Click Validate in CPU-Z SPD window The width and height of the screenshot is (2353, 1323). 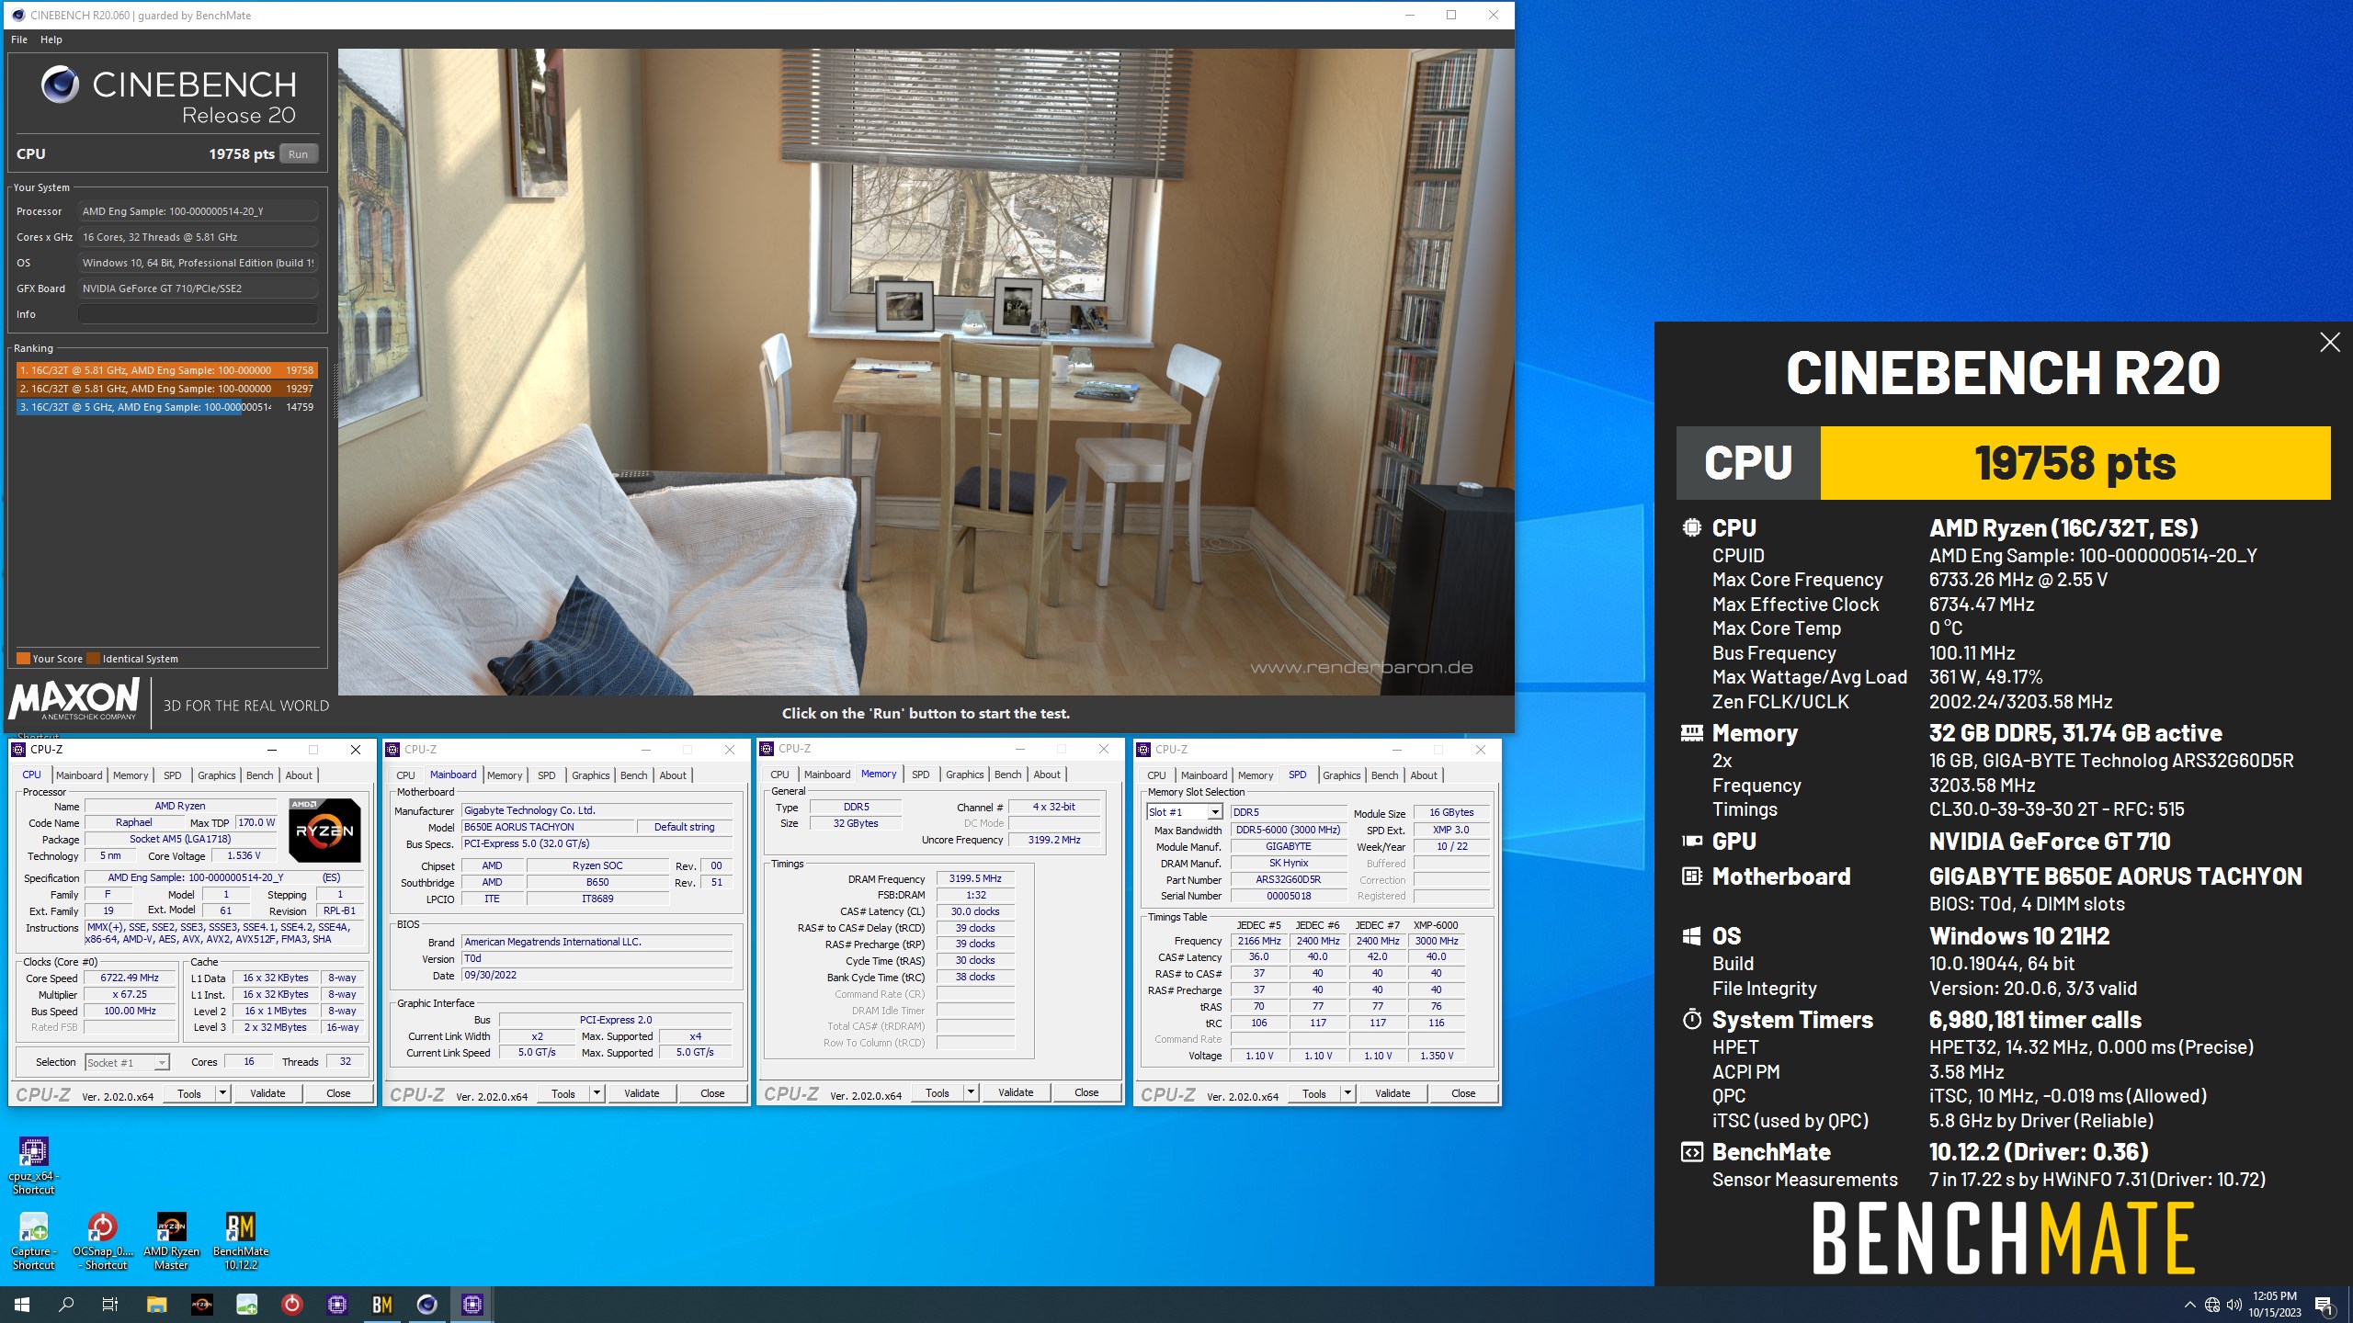1392,1093
